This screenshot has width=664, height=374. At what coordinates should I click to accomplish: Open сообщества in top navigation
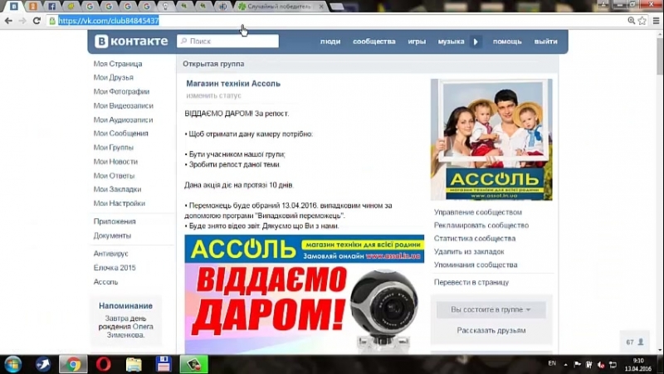click(x=374, y=41)
